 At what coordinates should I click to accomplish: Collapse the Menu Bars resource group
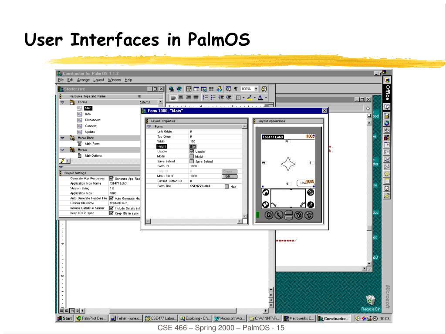click(x=63, y=138)
